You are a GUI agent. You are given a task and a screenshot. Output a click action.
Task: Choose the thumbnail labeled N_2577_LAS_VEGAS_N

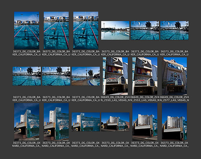point(174,76)
